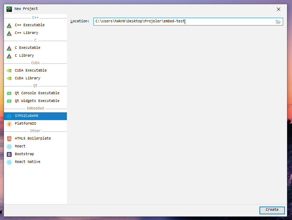Viewport: 292px width, 220px height.
Task: Choose PlatformIO project type
Action: [x=35, y=124]
